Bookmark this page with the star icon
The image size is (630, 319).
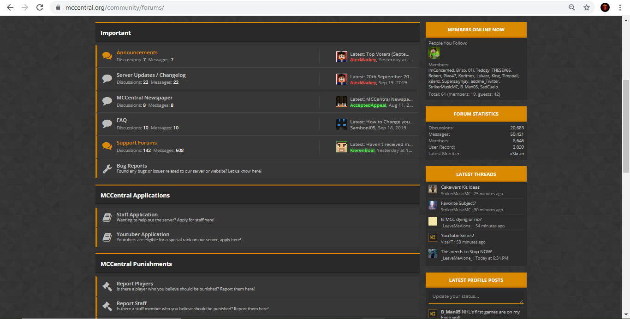587,7
